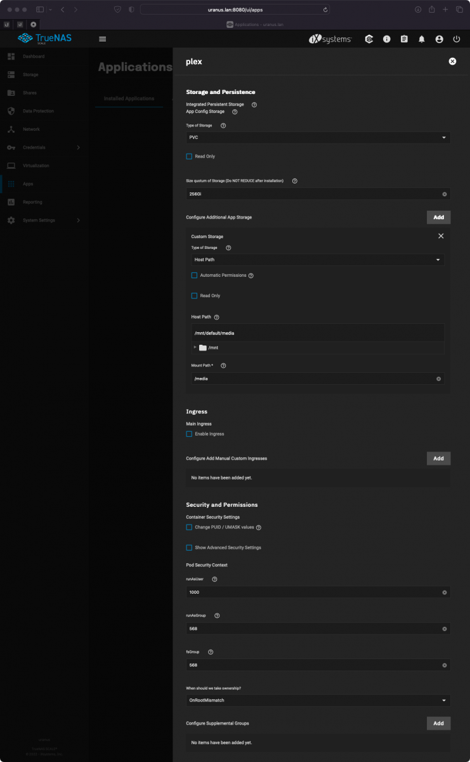Show help for Change PUID / UMASK

(259, 528)
